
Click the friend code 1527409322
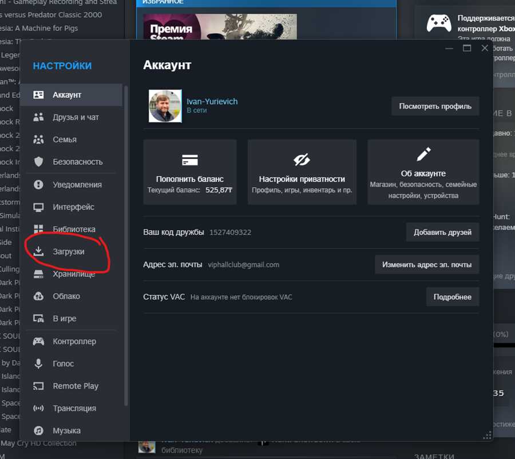coord(230,232)
